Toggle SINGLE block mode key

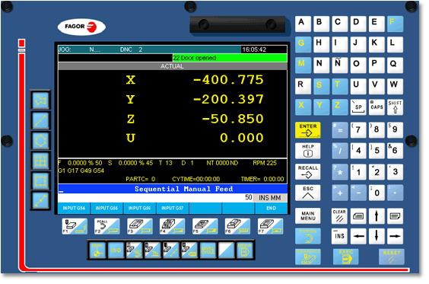click(x=244, y=250)
